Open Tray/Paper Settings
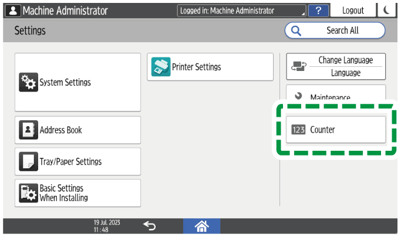This screenshot has height=237, width=401. click(x=77, y=161)
